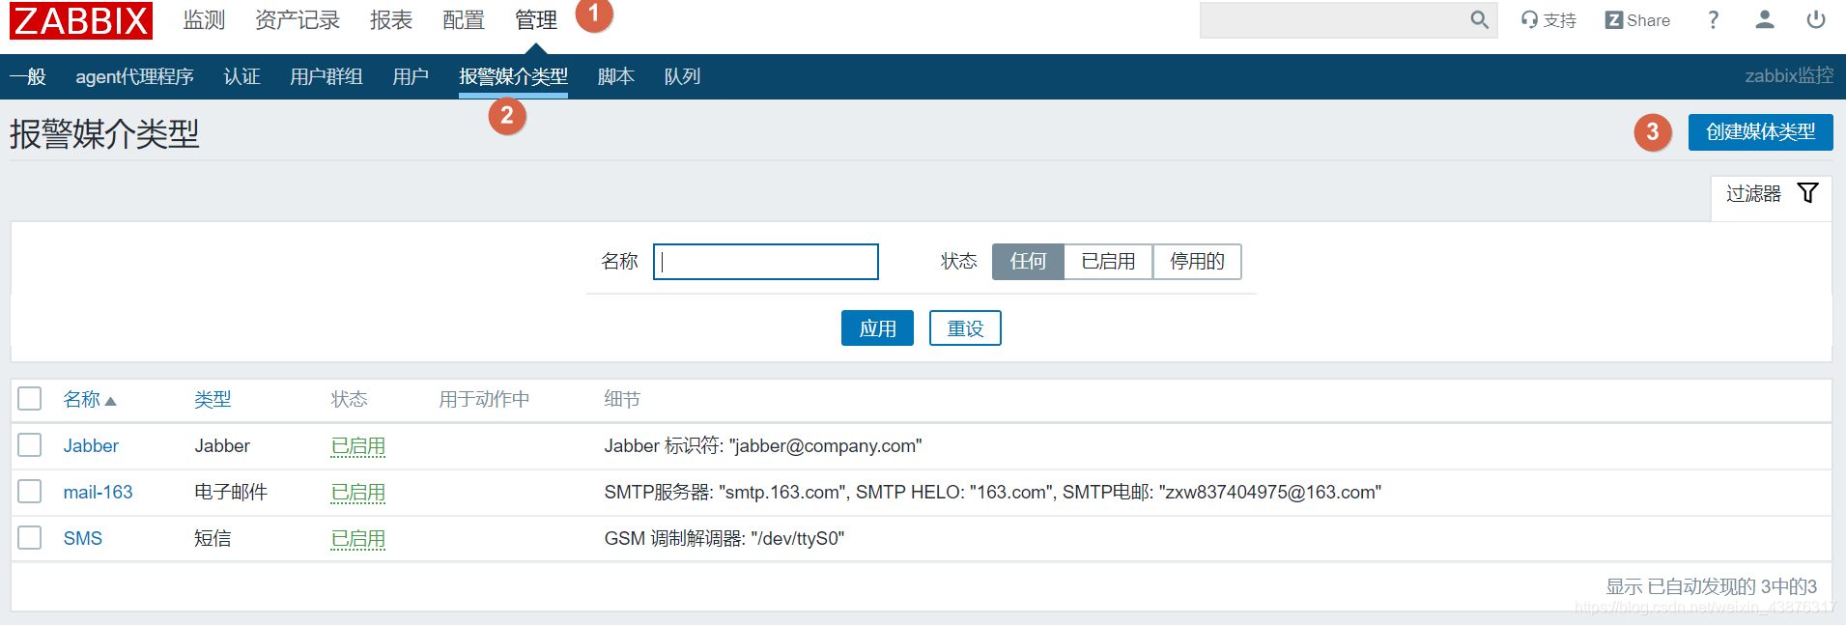Click 短信 type cell

coord(213,538)
